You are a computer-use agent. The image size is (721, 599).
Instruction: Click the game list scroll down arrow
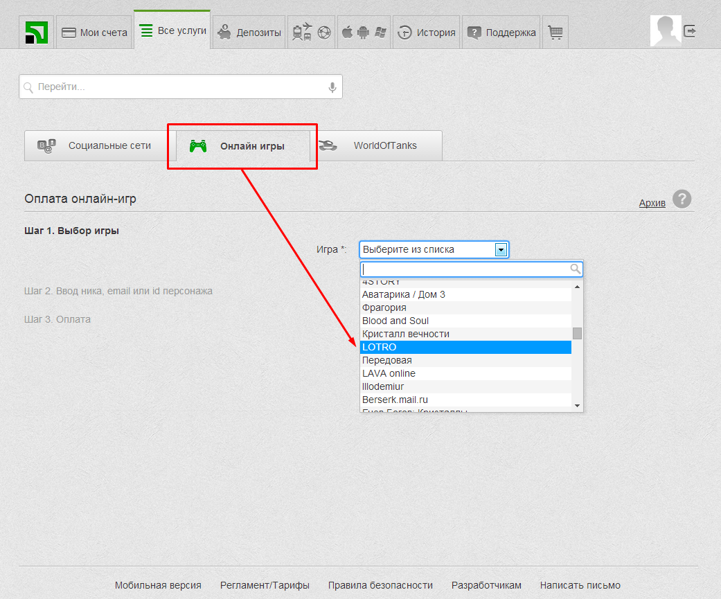[577, 405]
